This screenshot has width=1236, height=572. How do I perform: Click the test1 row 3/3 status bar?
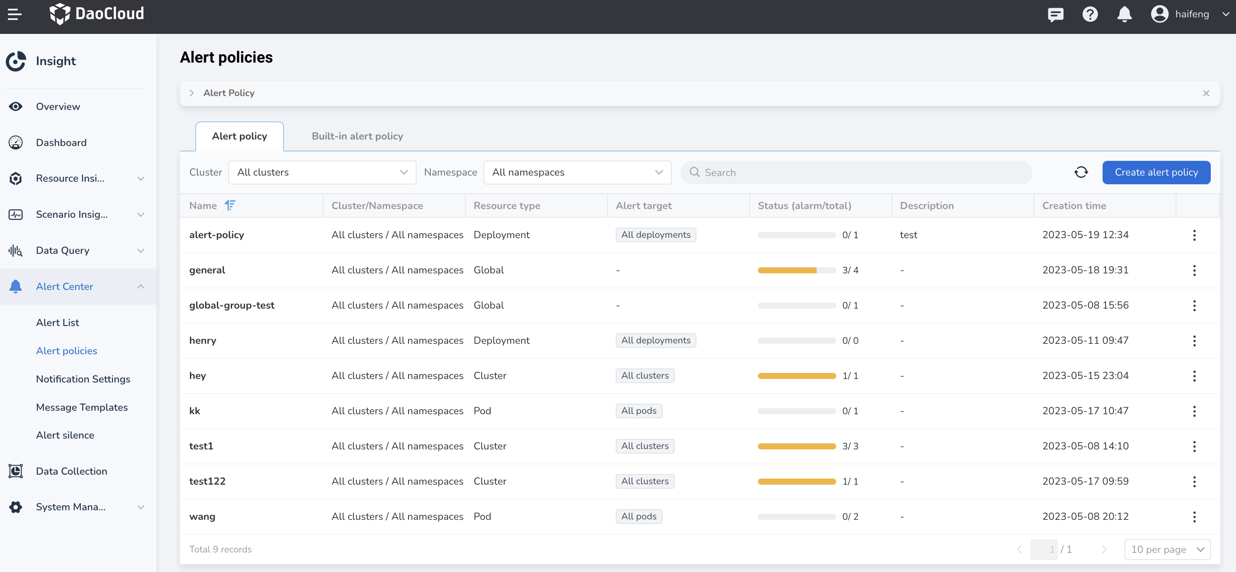tap(797, 446)
